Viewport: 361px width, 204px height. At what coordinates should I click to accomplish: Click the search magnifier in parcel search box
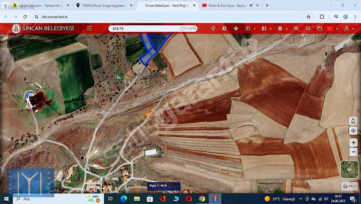(194, 28)
